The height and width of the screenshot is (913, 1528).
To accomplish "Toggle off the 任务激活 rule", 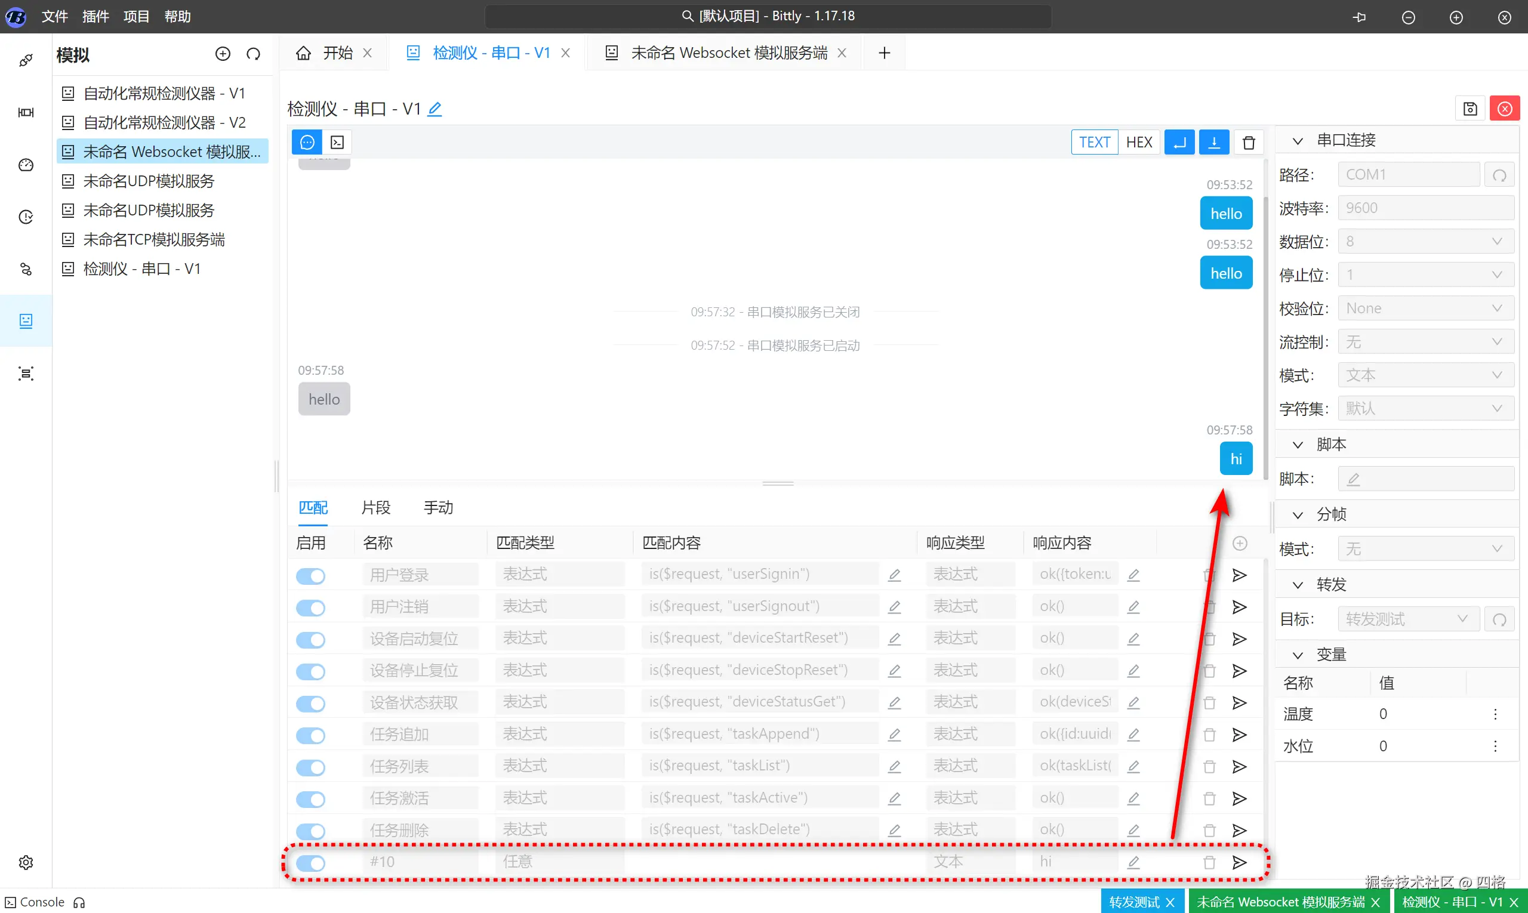I will point(311,799).
